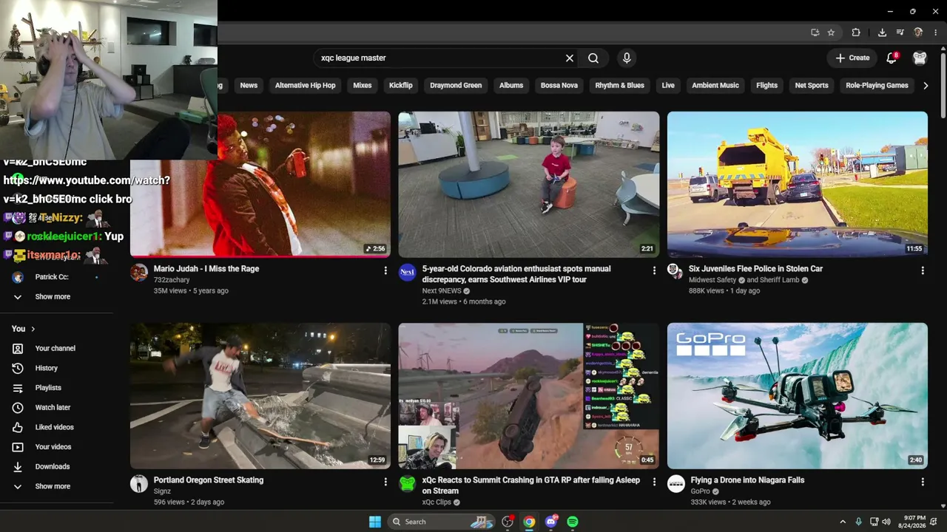Open the Chrome extensions puzzle icon
This screenshot has height=532, width=947.
tap(856, 33)
